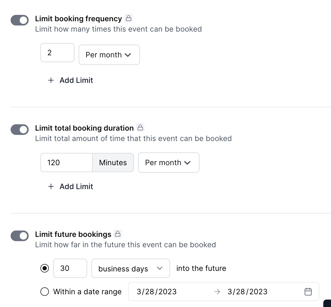This screenshot has width=331, height=307.
Task: Select the 30 business days radio button
Action: tap(45, 268)
